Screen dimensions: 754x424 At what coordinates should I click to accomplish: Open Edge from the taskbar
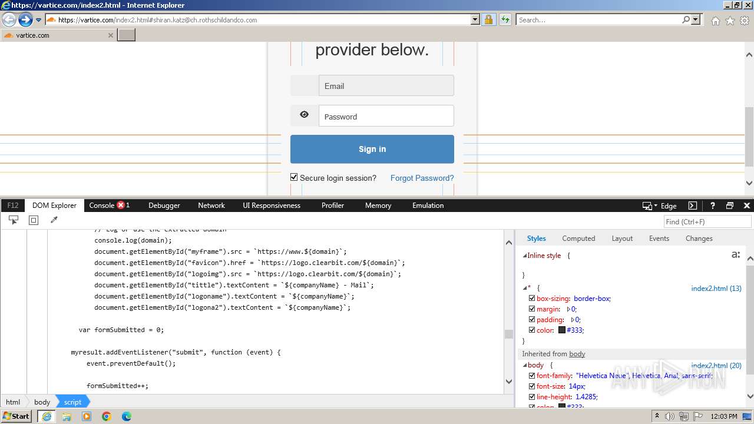click(126, 416)
